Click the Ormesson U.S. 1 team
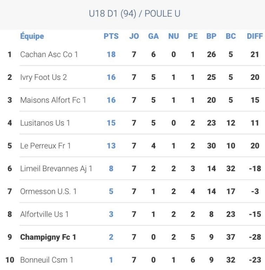 point(48,191)
